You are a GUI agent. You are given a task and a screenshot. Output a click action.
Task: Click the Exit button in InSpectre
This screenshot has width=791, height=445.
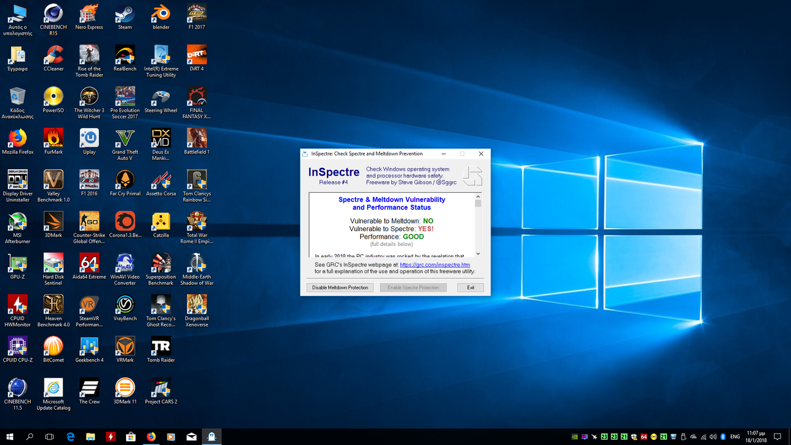[x=471, y=287]
